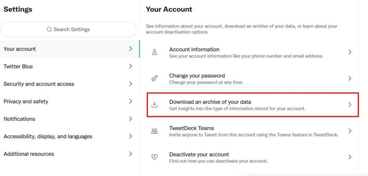Open Deactivate your account page
Viewport: 368px width, 176px height.
(x=253, y=157)
